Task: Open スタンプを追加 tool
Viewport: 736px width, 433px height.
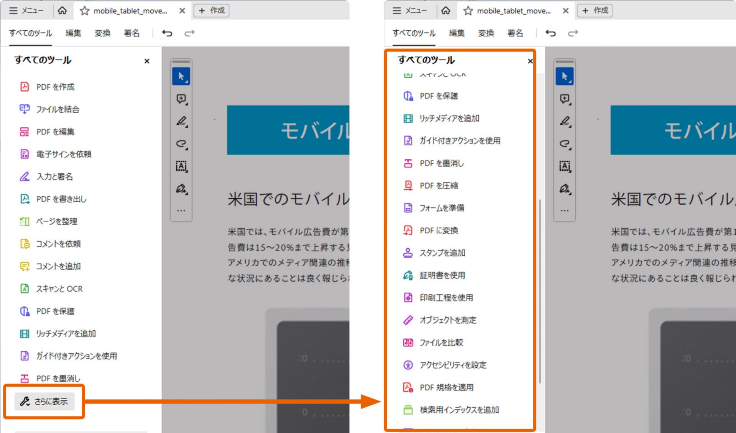Action: [x=442, y=253]
